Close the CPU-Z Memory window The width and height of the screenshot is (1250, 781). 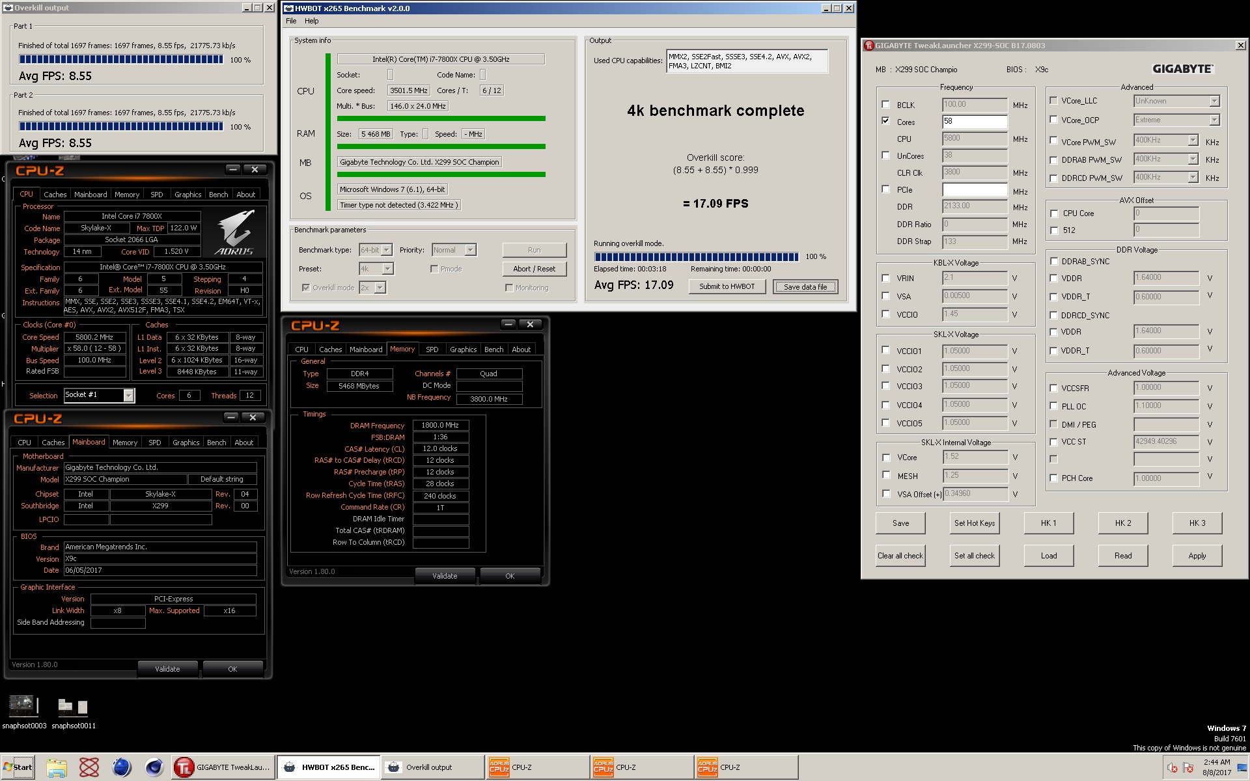coord(530,324)
